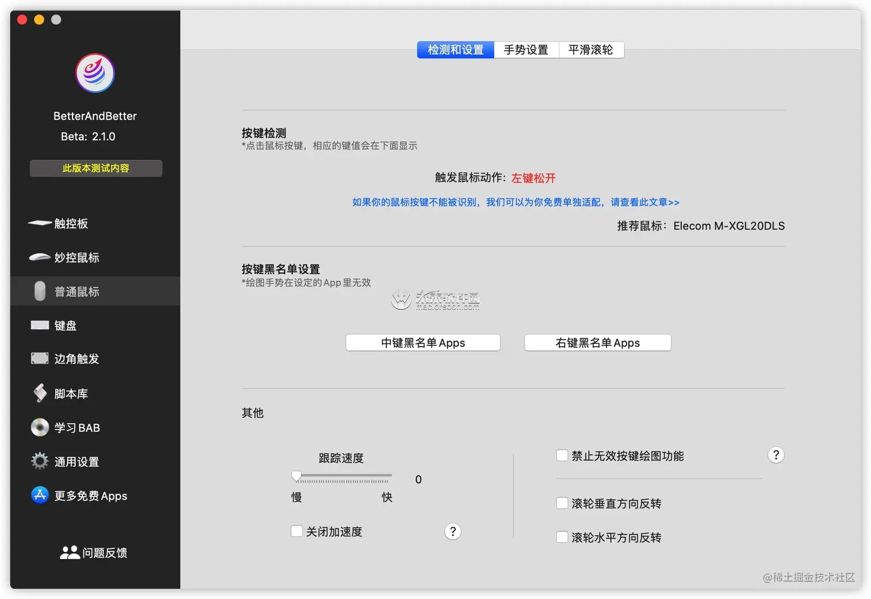Open 脚本库 from the sidebar

tap(95, 393)
